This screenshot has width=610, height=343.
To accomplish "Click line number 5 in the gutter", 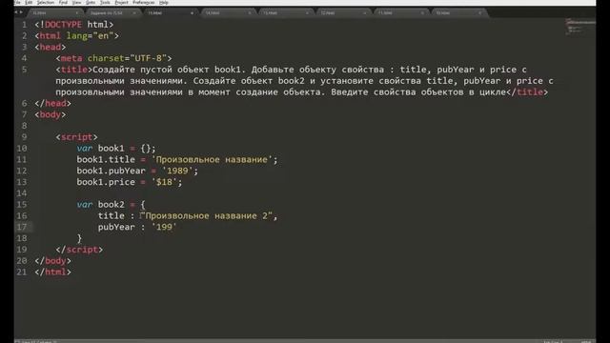I will [24, 70].
